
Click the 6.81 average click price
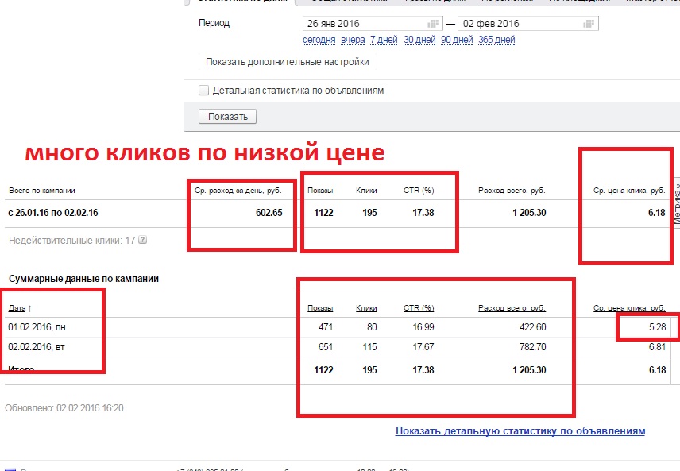coord(657,347)
